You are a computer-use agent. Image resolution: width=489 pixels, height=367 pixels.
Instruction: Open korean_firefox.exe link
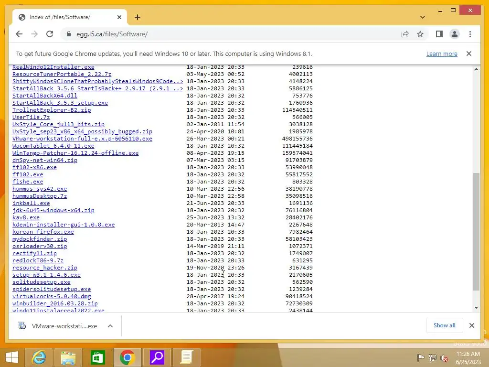tap(43, 232)
